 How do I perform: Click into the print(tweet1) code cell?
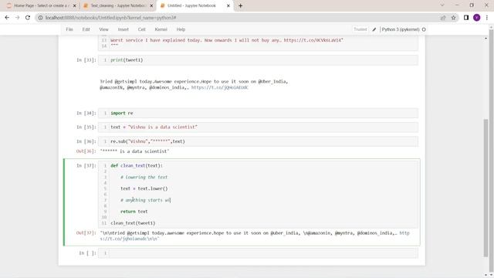click(x=258, y=60)
